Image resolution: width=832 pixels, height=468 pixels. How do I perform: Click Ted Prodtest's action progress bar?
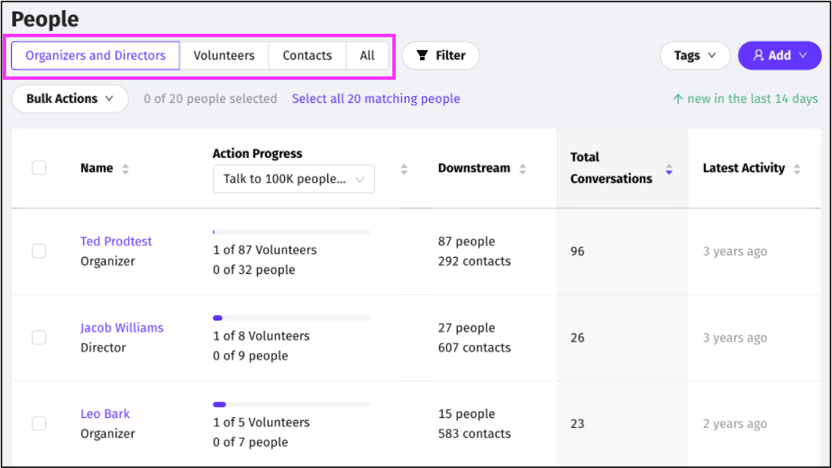pyautogui.click(x=291, y=232)
